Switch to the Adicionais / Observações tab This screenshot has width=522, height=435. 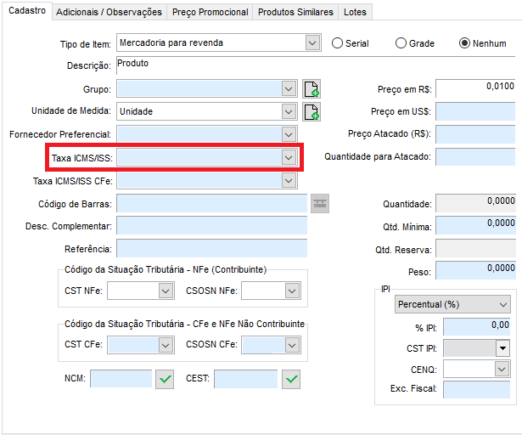point(109,12)
